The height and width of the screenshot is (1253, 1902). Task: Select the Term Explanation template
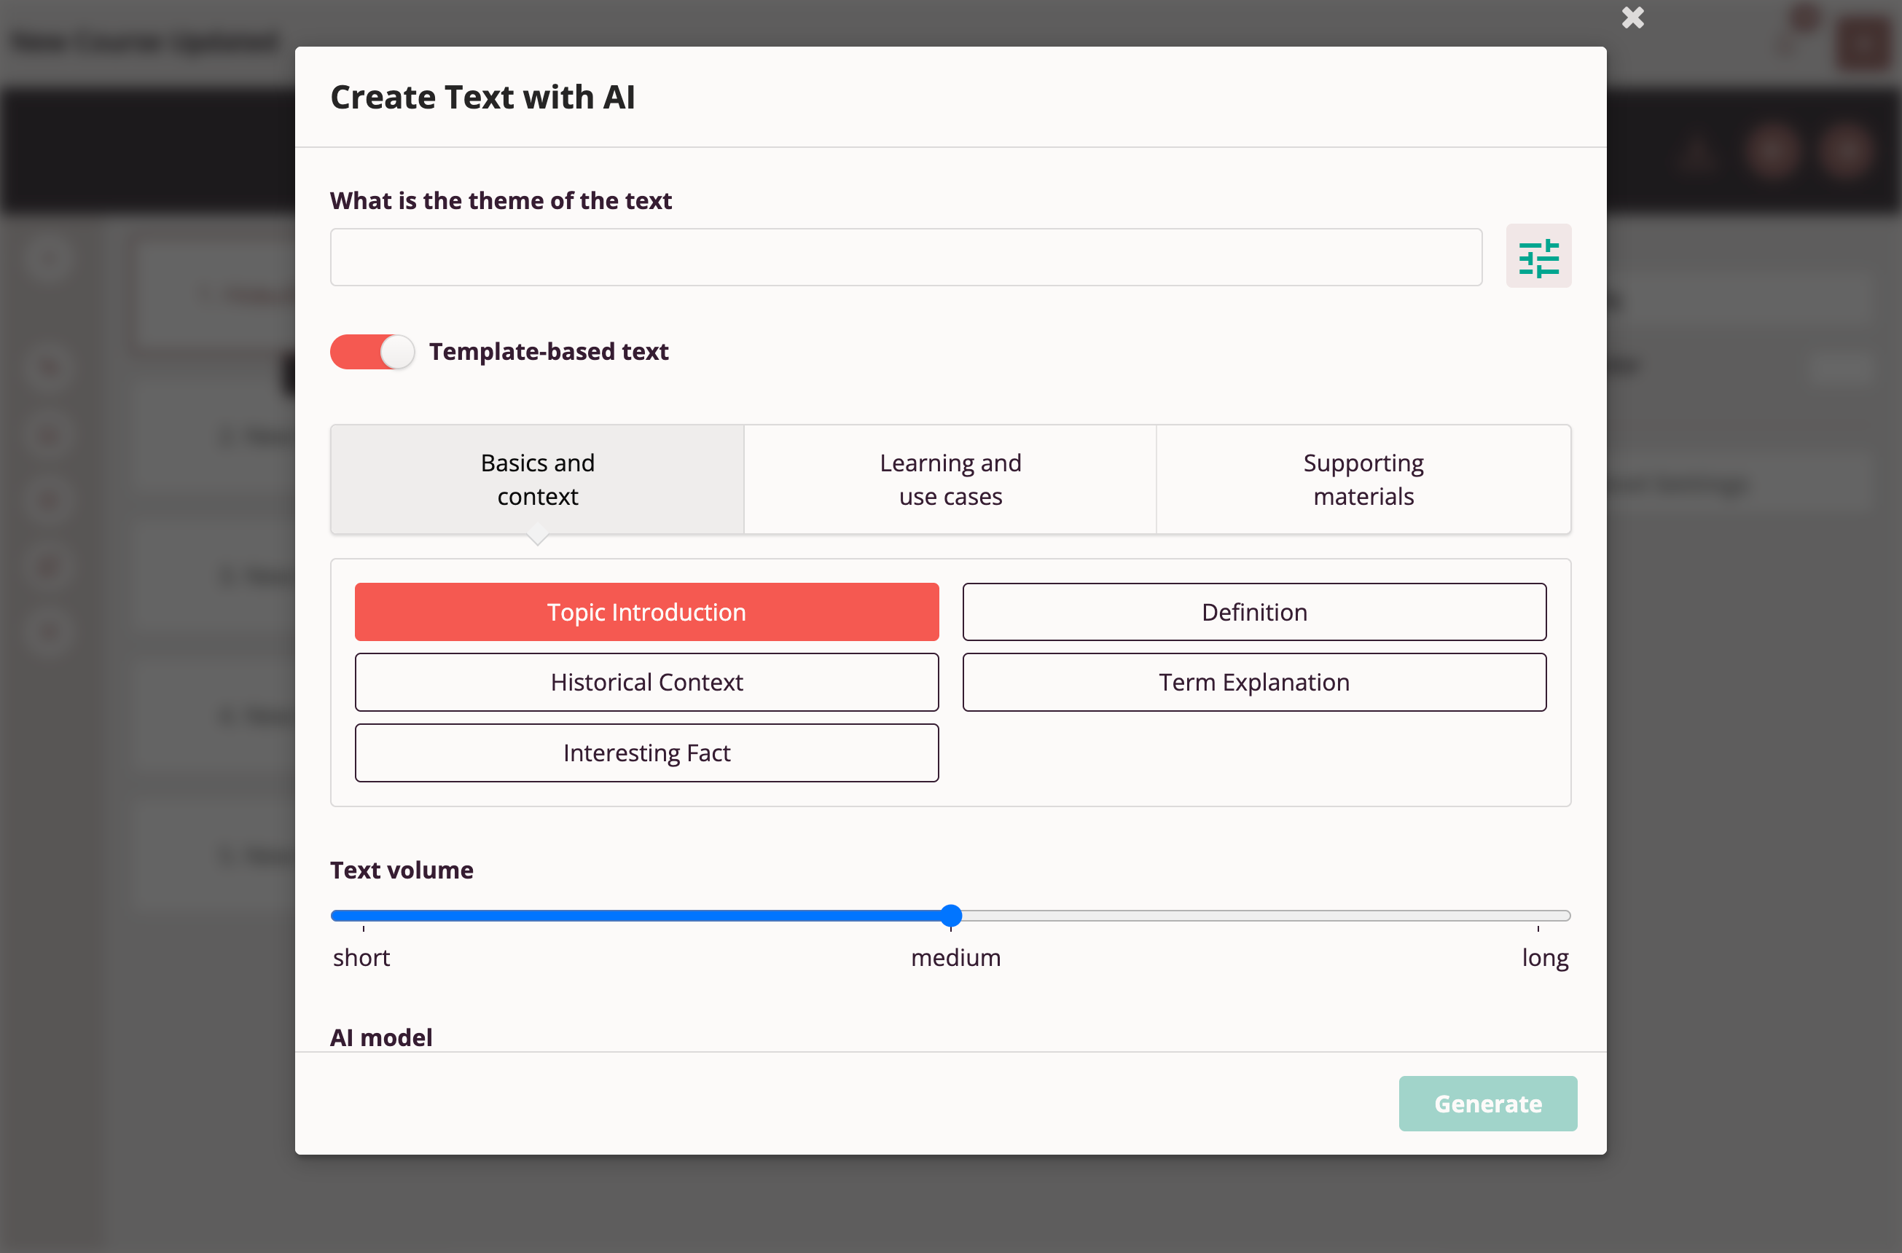click(1254, 683)
